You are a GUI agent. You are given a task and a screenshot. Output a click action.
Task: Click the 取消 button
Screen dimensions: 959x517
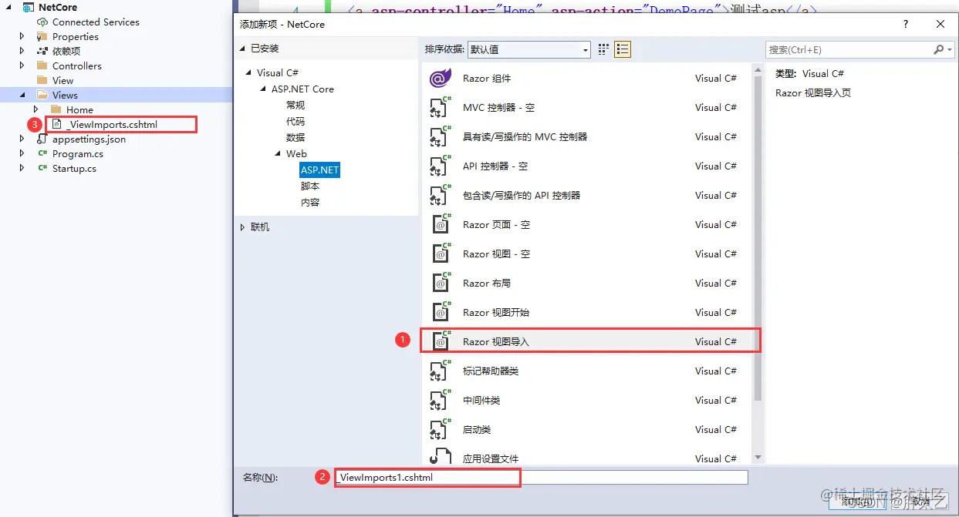pyautogui.click(x=919, y=502)
